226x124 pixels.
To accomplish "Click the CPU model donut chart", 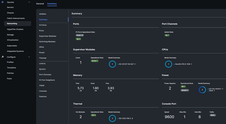I will coord(169,64).
